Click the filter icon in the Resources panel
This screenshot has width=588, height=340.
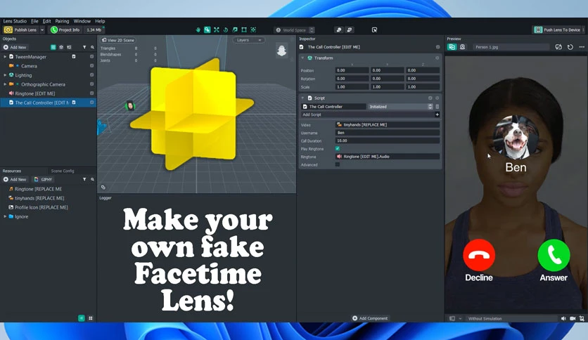84,179
